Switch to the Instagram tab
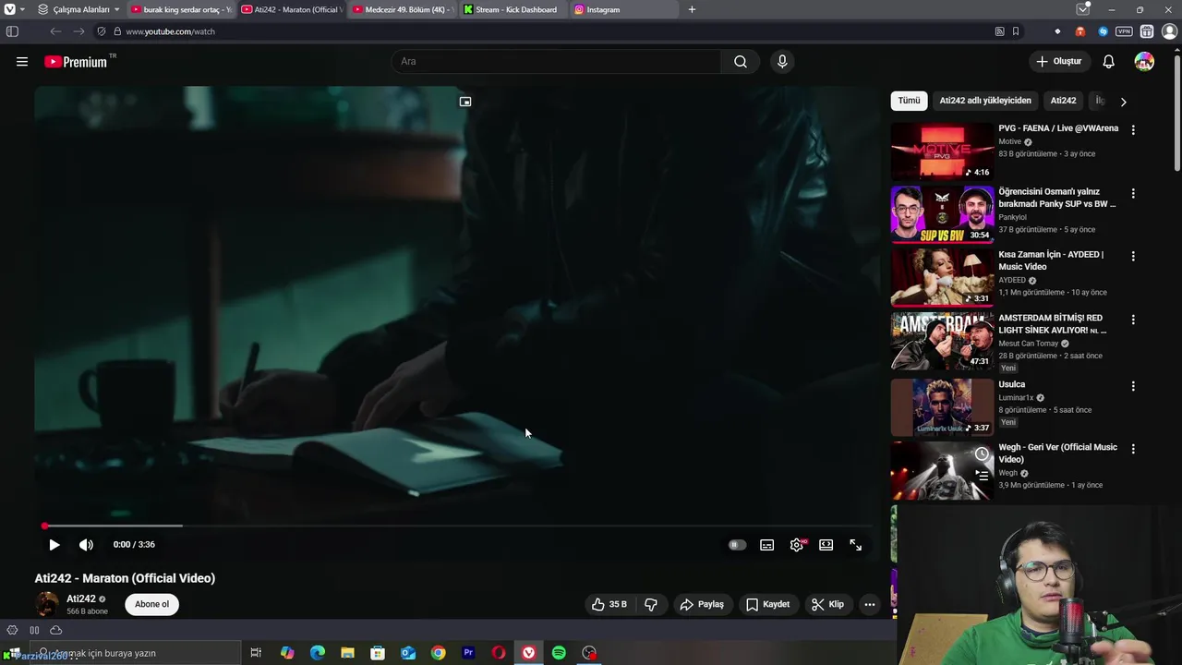Screen dimensions: 1182x665 pos(623,9)
